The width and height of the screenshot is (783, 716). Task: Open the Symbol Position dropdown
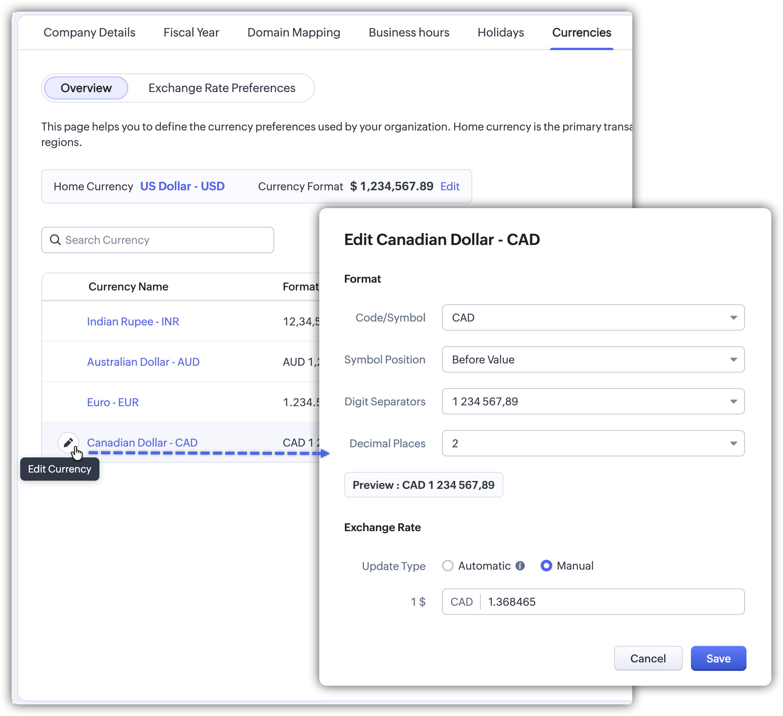593,360
